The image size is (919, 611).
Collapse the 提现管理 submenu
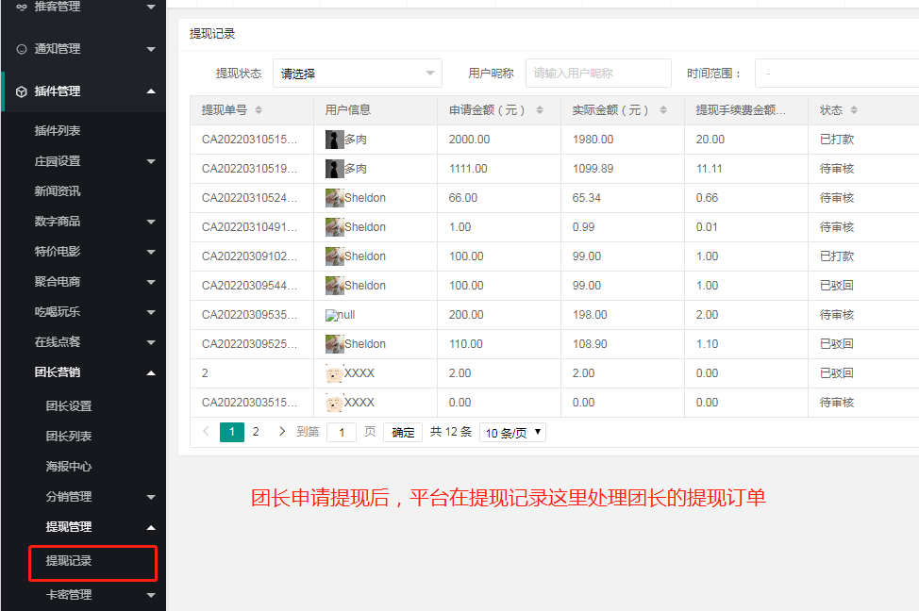click(151, 527)
